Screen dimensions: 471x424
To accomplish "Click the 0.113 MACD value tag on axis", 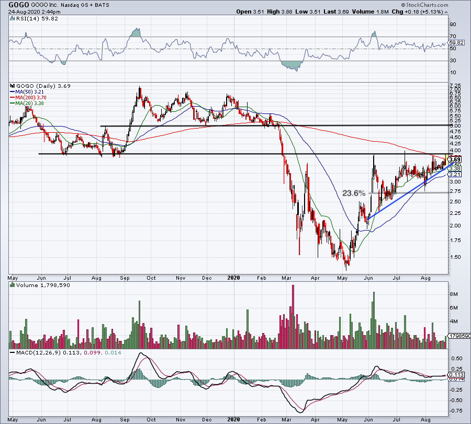I will click(456, 374).
